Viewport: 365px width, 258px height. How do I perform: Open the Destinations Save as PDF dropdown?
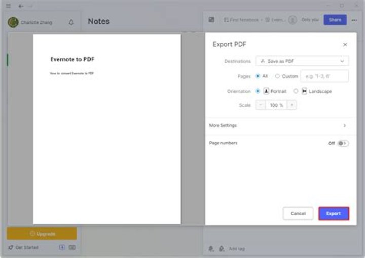(x=302, y=61)
